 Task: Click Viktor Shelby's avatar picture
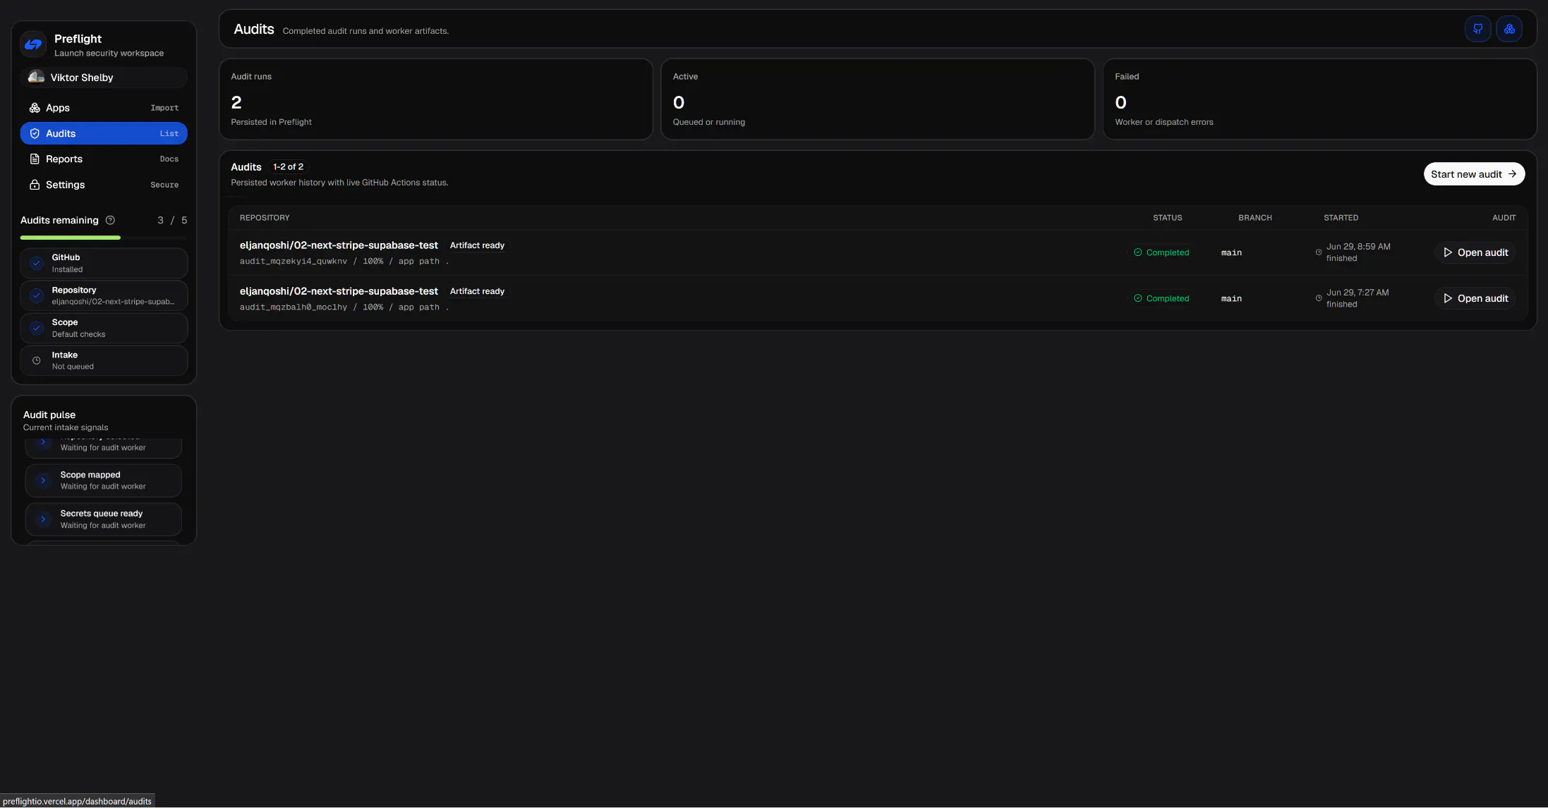tap(36, 78)
